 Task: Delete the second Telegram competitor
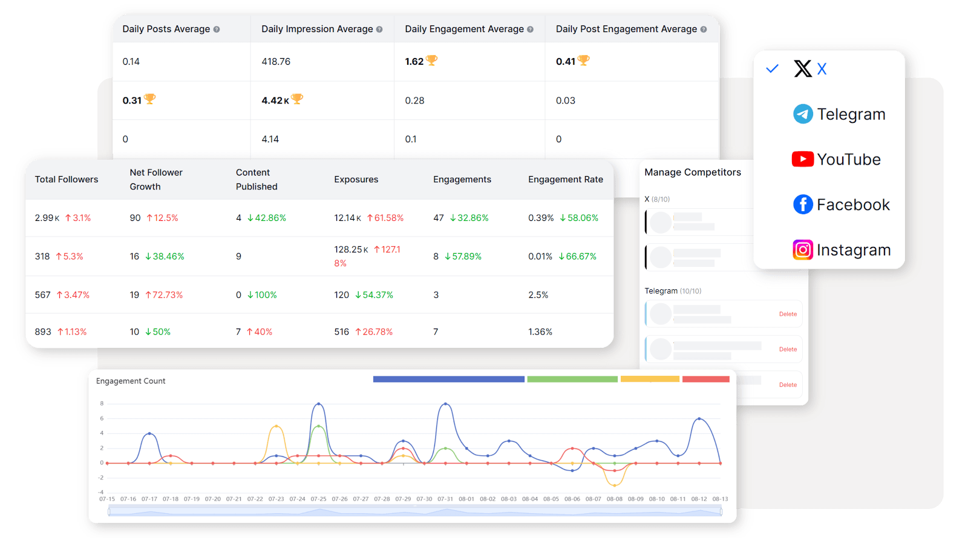click(x=788, y=349)
